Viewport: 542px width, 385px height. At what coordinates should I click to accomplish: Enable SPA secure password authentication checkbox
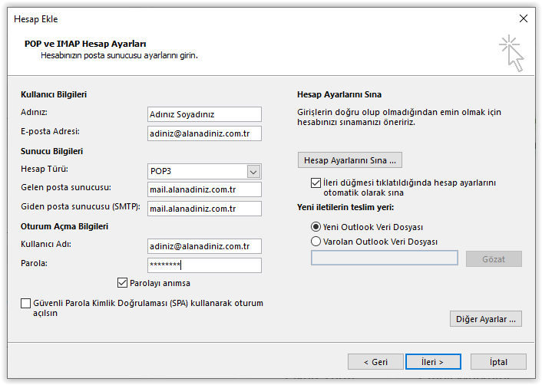pos(25,303)
